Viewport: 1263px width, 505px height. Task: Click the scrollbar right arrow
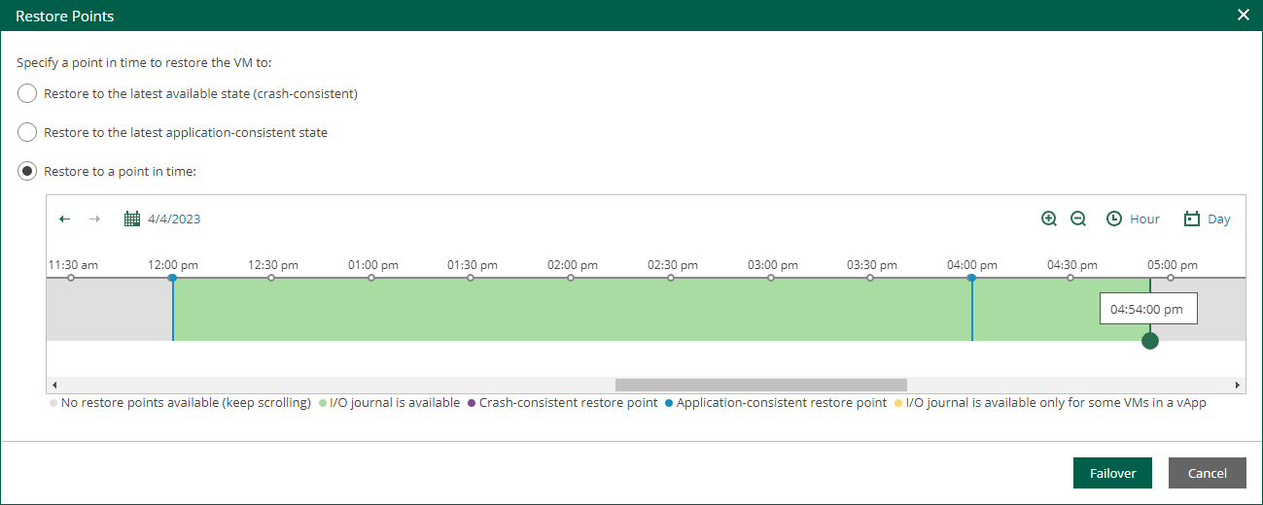(1238, 385)
